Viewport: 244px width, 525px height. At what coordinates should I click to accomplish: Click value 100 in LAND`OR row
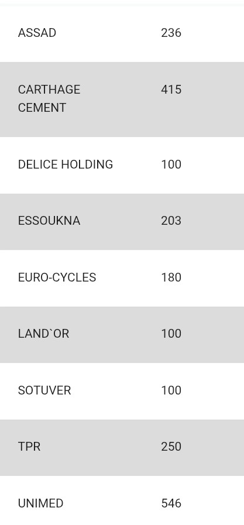tap(171, 334)
